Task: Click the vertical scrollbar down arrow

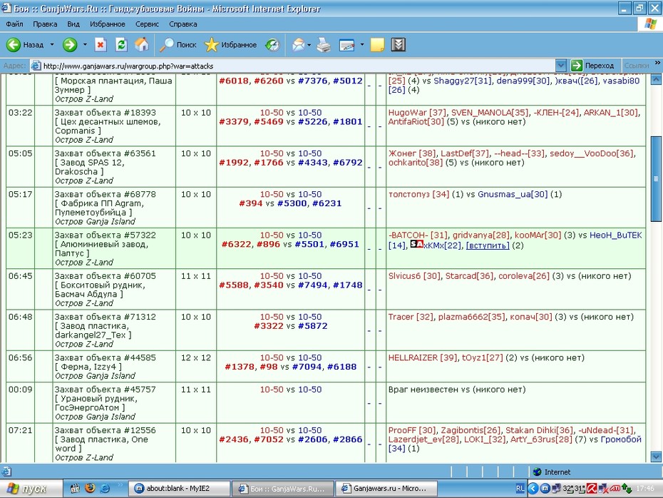Action: click(657, 457)
